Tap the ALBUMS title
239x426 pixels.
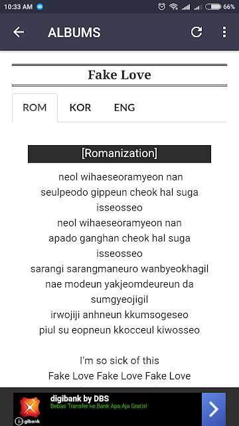tap(74, 33)
